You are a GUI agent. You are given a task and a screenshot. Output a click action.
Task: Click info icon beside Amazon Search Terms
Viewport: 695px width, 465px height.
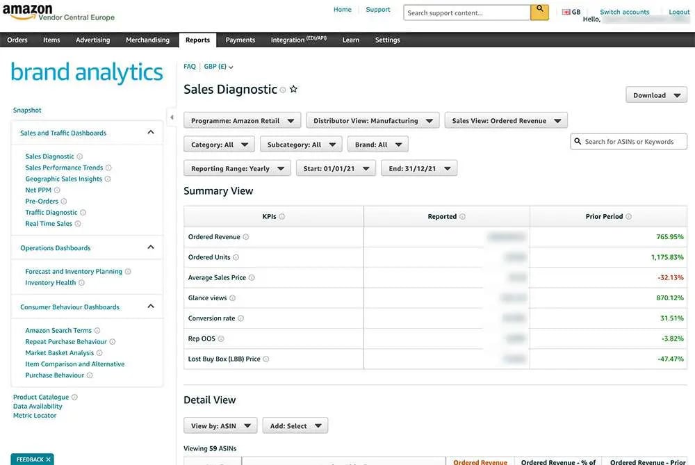97,331
